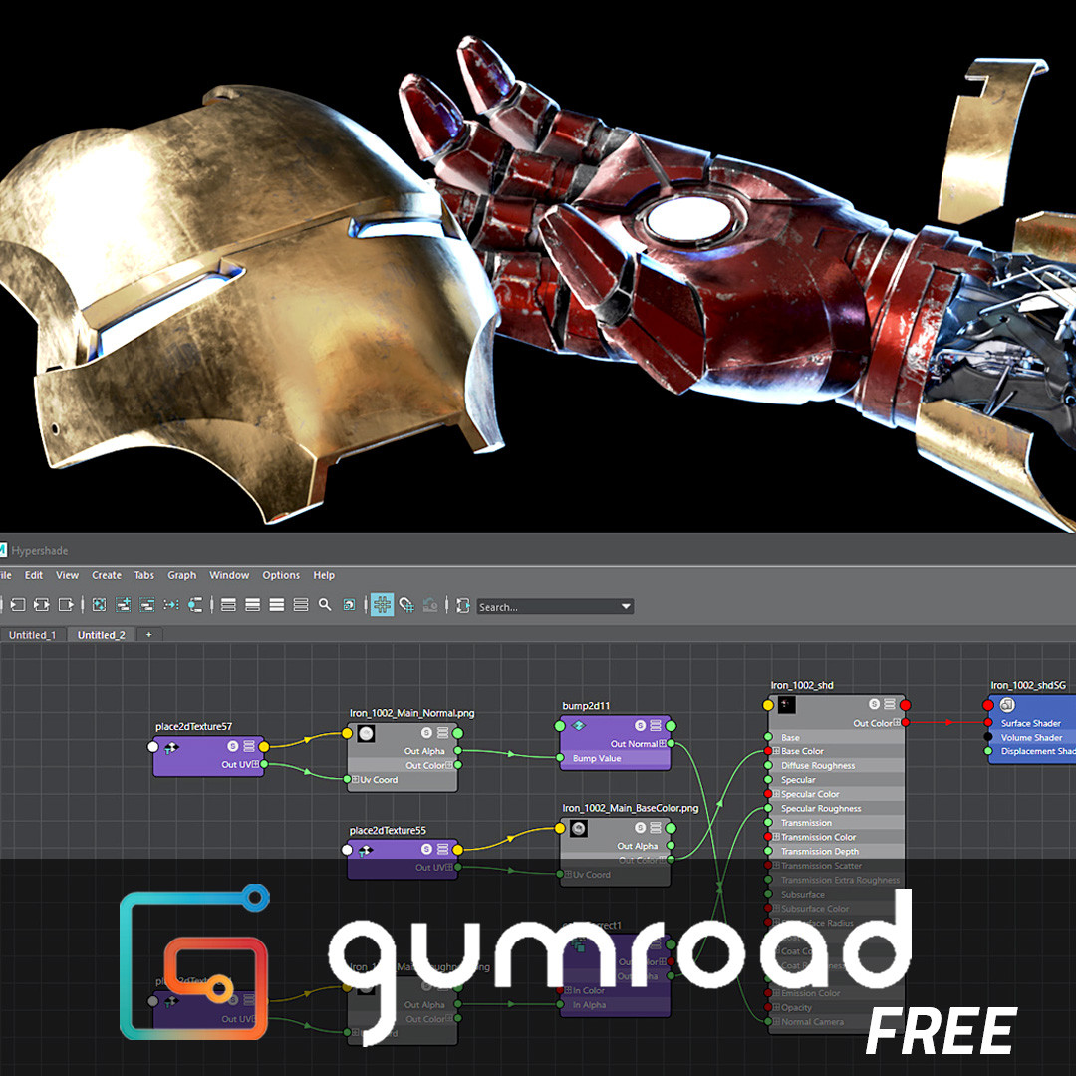
Task: Create a new tab with the plus button
Action: coord(147,634)
